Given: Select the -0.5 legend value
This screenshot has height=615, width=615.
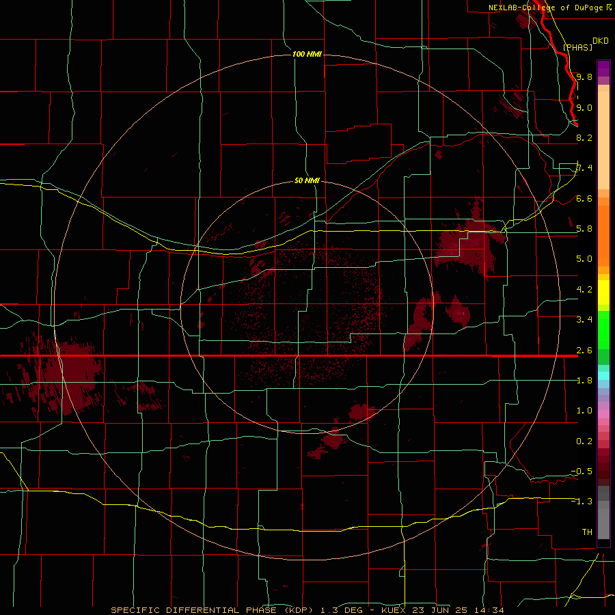Looking at the screenshot, I should point(582,471).
